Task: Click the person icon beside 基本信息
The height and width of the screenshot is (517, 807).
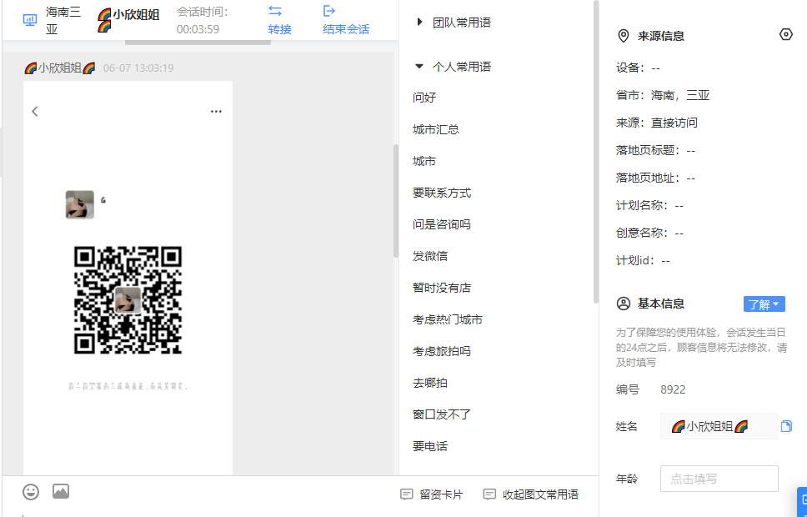Action: coord(624,304)
